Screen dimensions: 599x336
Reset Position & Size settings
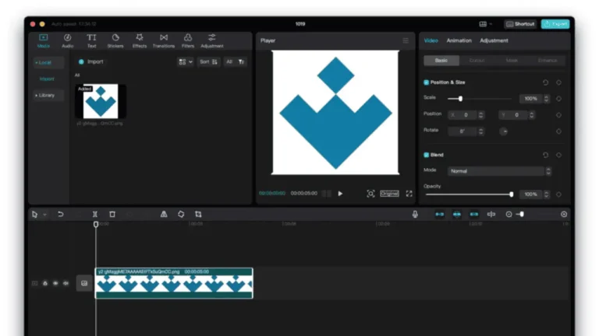tap(545, 82)
